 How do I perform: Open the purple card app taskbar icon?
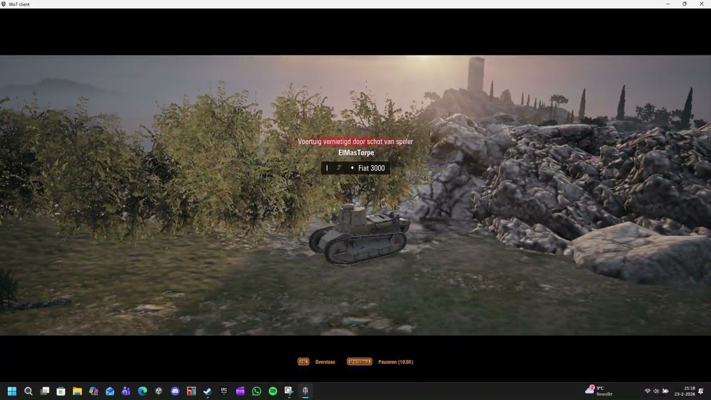[241, 391]
